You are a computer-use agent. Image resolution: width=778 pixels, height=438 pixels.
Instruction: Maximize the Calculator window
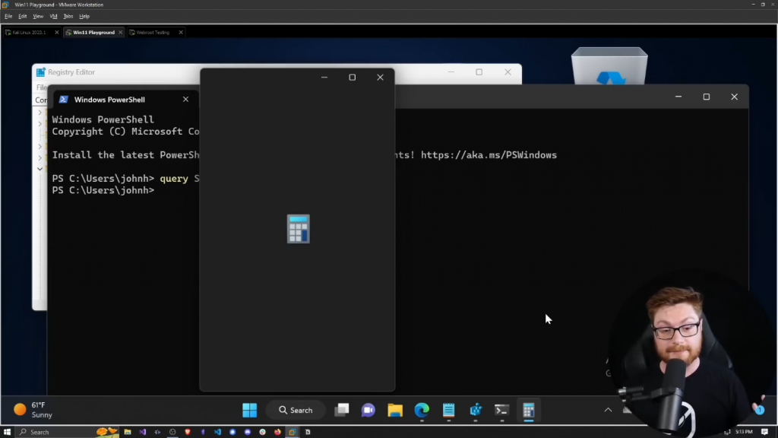[353, 78]
